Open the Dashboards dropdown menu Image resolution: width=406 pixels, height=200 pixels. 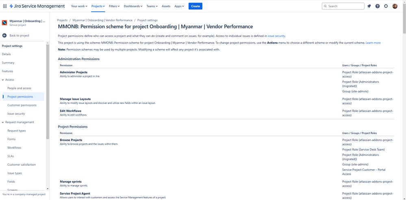[133, 6]
